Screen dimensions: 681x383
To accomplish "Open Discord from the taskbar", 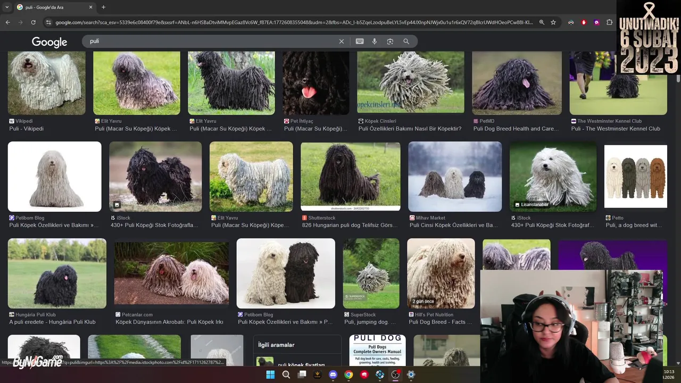I will (333, 374).
